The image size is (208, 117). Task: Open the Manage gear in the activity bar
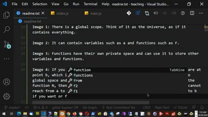click(x=6, y=97)
